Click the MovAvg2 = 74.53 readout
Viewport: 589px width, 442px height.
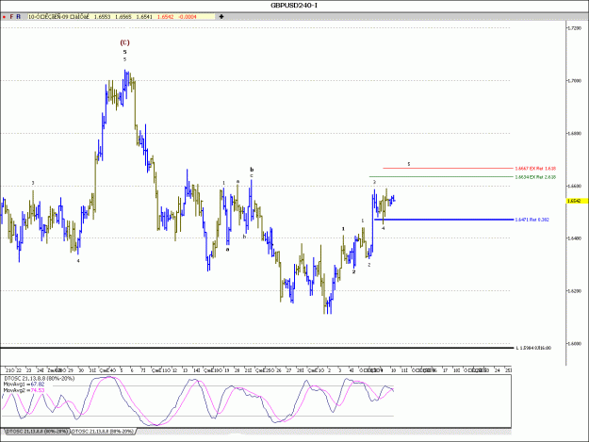pos(24,390)
